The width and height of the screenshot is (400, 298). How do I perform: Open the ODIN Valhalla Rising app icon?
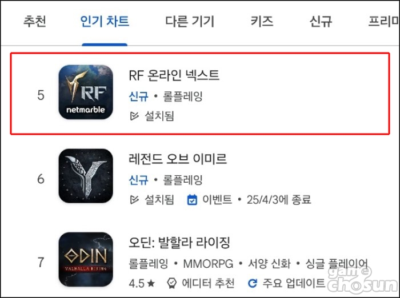click(x=86, y=259)
